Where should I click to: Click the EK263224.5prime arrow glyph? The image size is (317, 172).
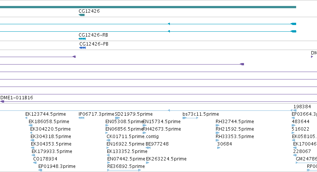tap(148, 163)
